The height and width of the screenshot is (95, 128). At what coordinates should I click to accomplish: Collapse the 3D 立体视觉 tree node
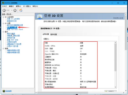pyautogui.click(x=3, y=17)
